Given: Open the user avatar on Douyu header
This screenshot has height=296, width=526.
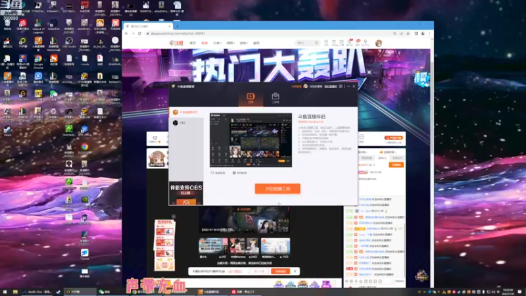Looking at the screenshot, I should pos(379,43).
